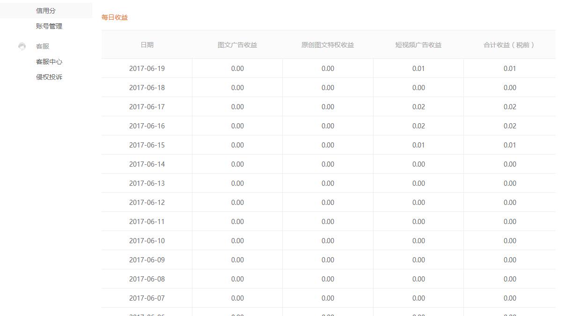Click short video revenue 0.01 for 2017-06-19
Screen dimensions: 565x316
click(418, 69)
